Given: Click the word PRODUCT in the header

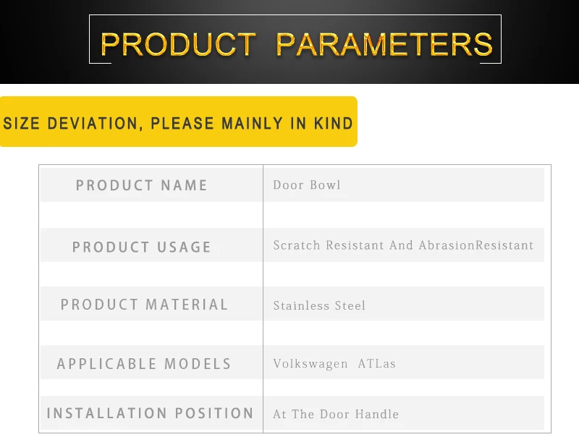Looking at the screenshot, I should pyautogui.click(x=178, y=44).
